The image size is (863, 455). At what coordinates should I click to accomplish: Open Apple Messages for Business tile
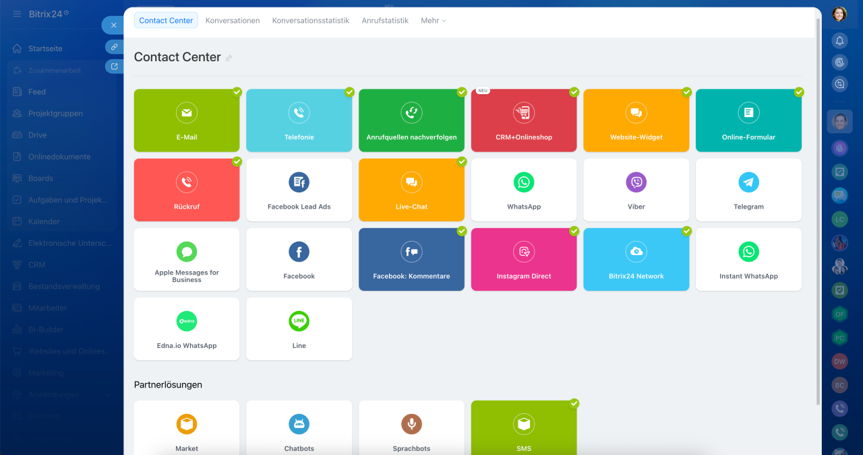point(187,259)
